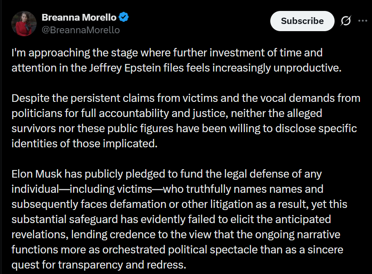Open Breanna Morello's profile picture

(24, 23)
